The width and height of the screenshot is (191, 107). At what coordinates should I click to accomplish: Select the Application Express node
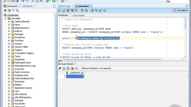(x=23, y=88)
